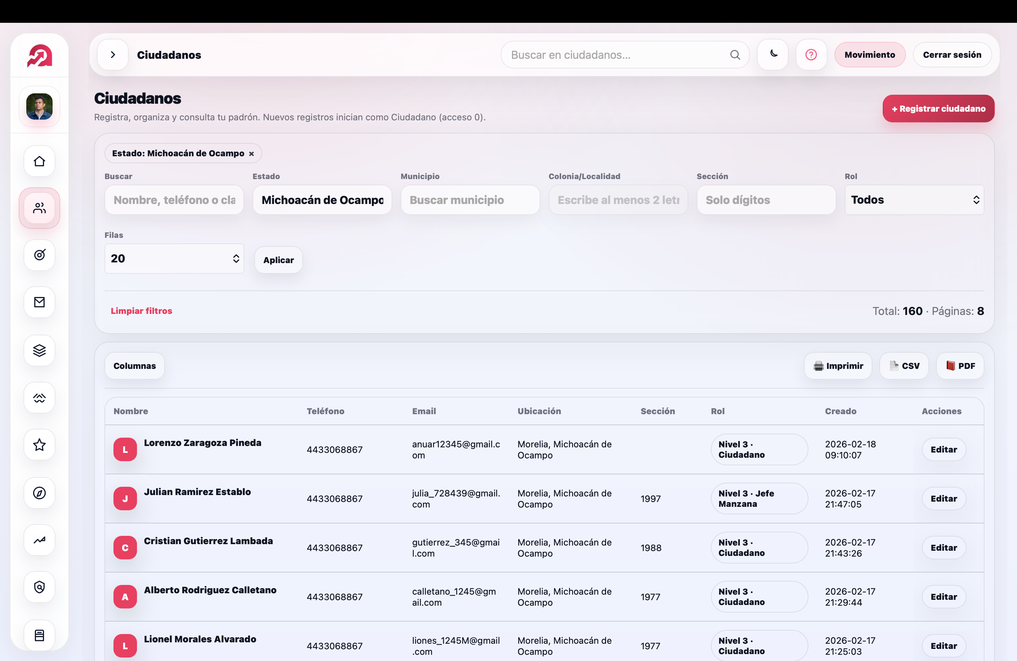1017x661 pixels.
Task: Export the table as PDF
Action: click(960, 366)
